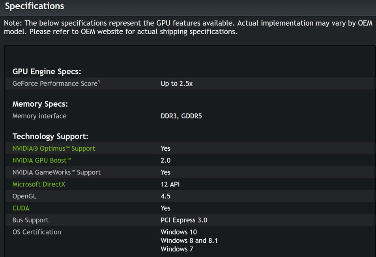Click the Specifications section heading
Viewport: 376px width, 257px height.
click(34, 6)
